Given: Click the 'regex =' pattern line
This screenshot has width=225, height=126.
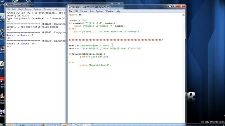Looking at the screenshot, I should point(105,48).
